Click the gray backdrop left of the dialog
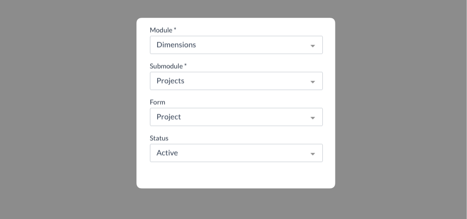Image resolution: width=467 pixels, height=219 pixels. tap(67, 109)
